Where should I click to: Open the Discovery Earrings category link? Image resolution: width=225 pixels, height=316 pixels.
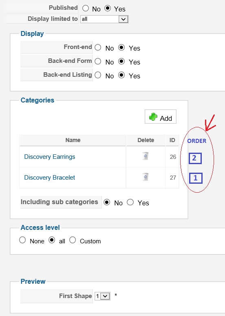(x=49, y=157)
